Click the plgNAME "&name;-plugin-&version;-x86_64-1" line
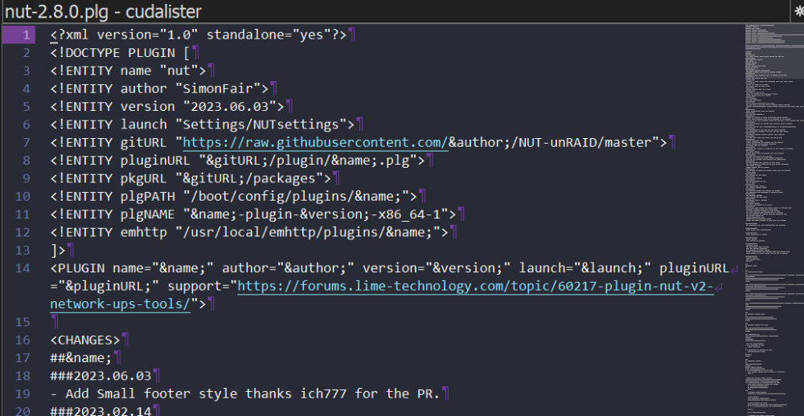The width and height of the screenshot is (804, 416). (253, 214)
